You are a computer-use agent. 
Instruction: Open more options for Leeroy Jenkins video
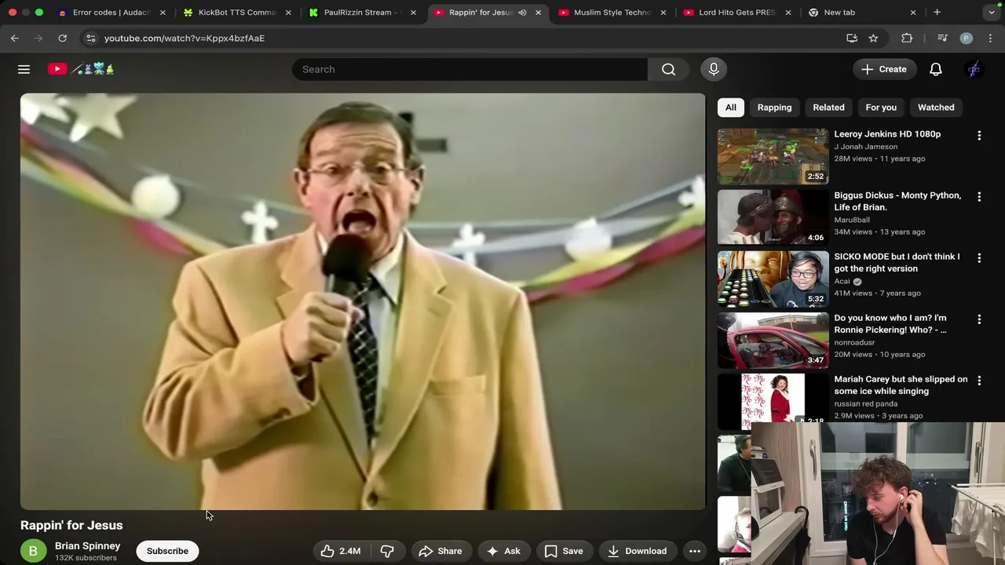pos(979,136)
